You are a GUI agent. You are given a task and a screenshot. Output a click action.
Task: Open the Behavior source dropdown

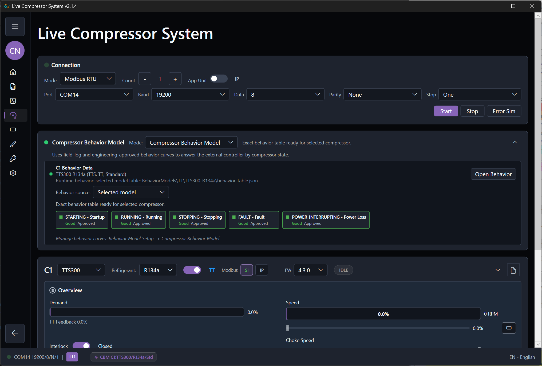click(x=131, y=192)
